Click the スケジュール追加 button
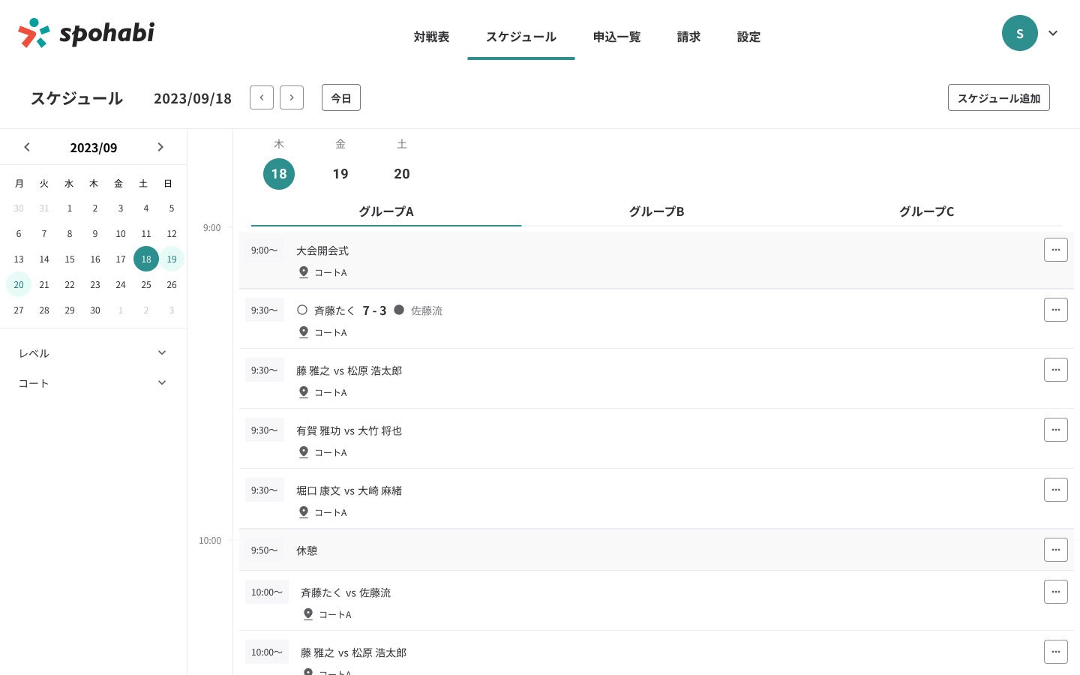The image size is (1080, 675). (998, 98)
